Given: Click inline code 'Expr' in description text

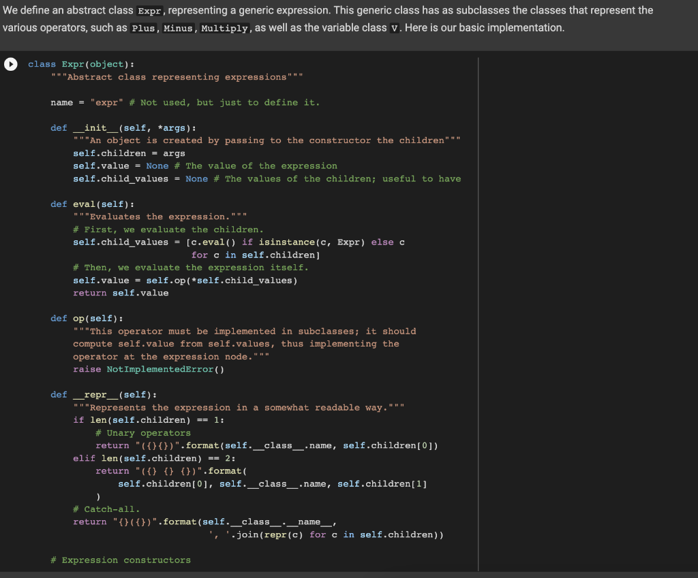Looking at the screenshot, I should 149,11.
